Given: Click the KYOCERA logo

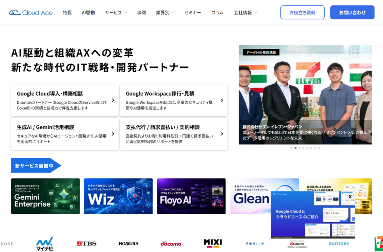Looking at the screenshot, I should click(297, 244).
